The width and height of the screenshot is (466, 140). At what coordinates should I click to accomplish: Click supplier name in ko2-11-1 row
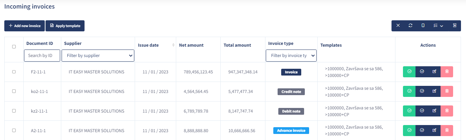pos(96,92)
